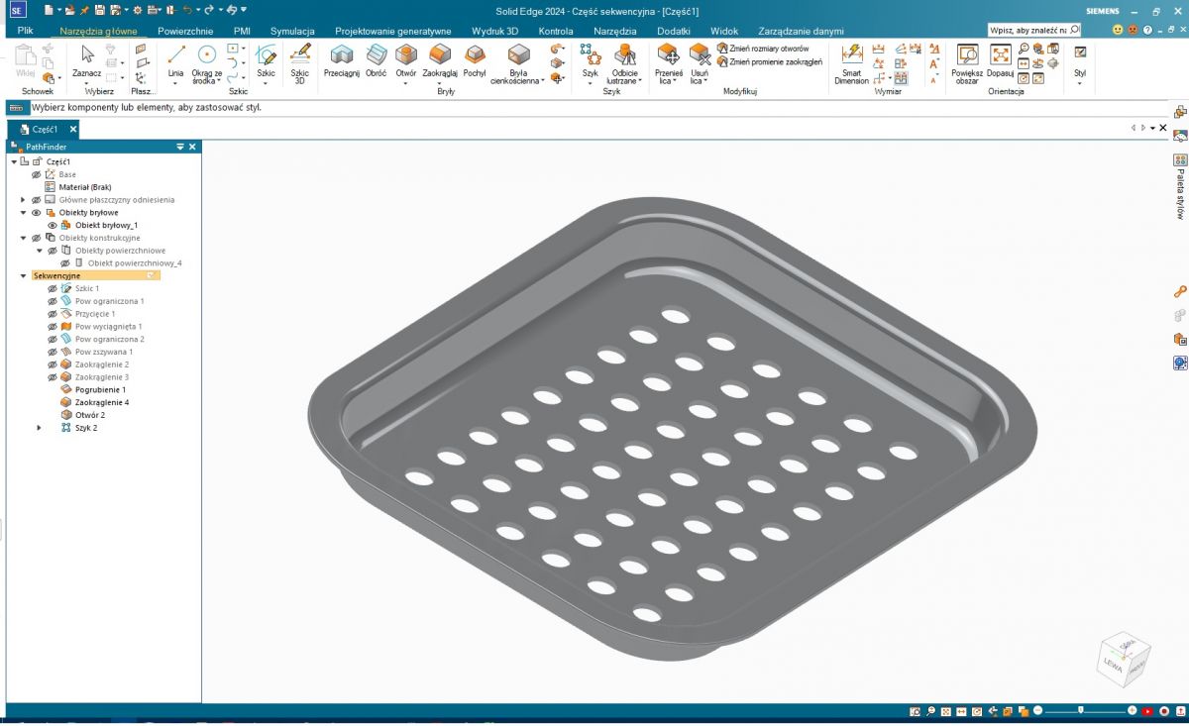Toggle visibility of Przycięcie 1
Image resolution: width=1189 pixels, height=726 pixels.
point(53,314)
